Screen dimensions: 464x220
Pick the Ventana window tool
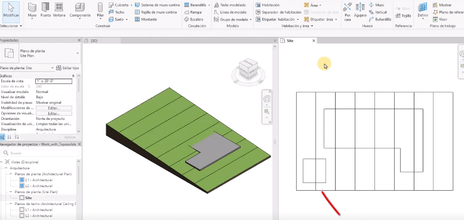click(x=59, y=10)
